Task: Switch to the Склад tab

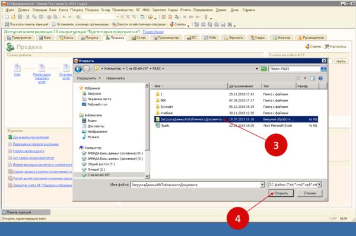Action: pyautogui.click(x=138, y=38)
